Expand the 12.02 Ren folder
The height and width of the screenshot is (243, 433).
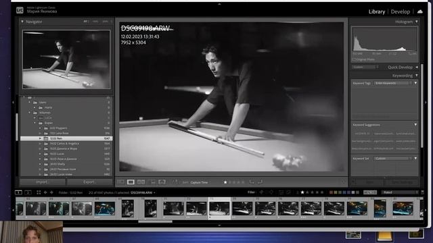pos(40,138)
